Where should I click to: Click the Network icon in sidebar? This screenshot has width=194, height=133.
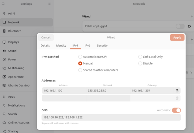pyautogui.click(x=4, y=22)
